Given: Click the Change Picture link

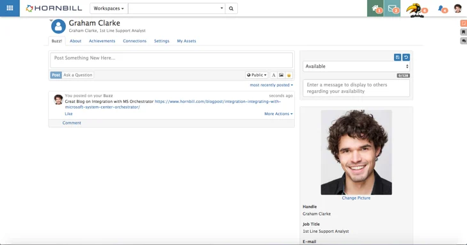Looking at the screenshot, I should pyautogui.click(x=356, y=198).
